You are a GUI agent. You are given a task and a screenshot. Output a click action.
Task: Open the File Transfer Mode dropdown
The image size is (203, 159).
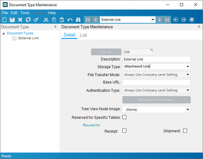[x=188, y=75]
